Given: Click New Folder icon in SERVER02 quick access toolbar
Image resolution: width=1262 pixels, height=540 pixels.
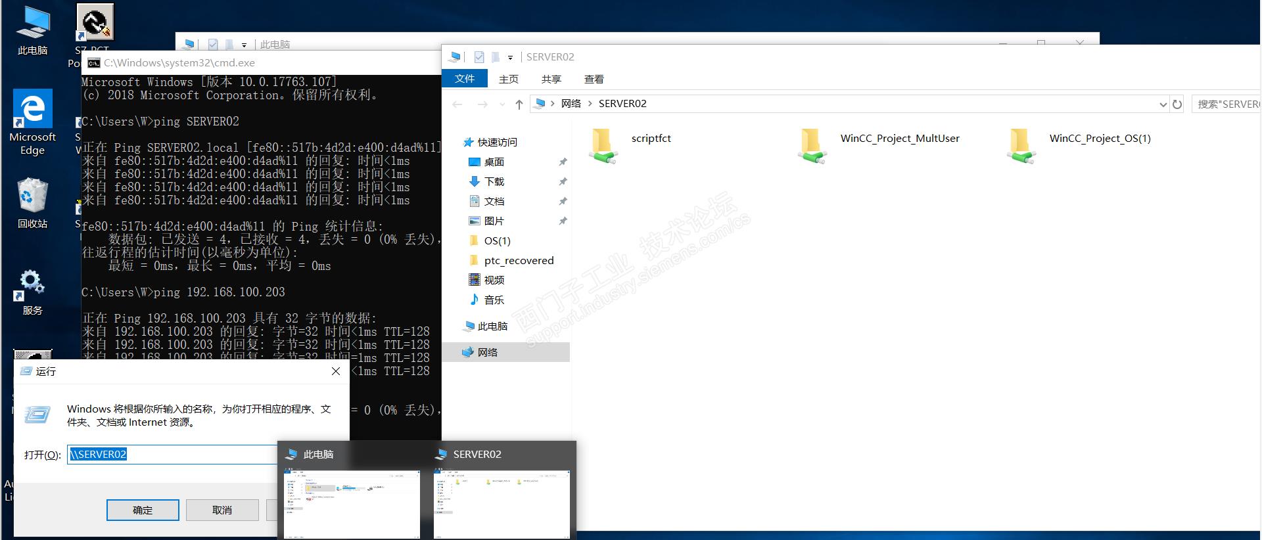Looking at the screenshot, I should 495,57.
